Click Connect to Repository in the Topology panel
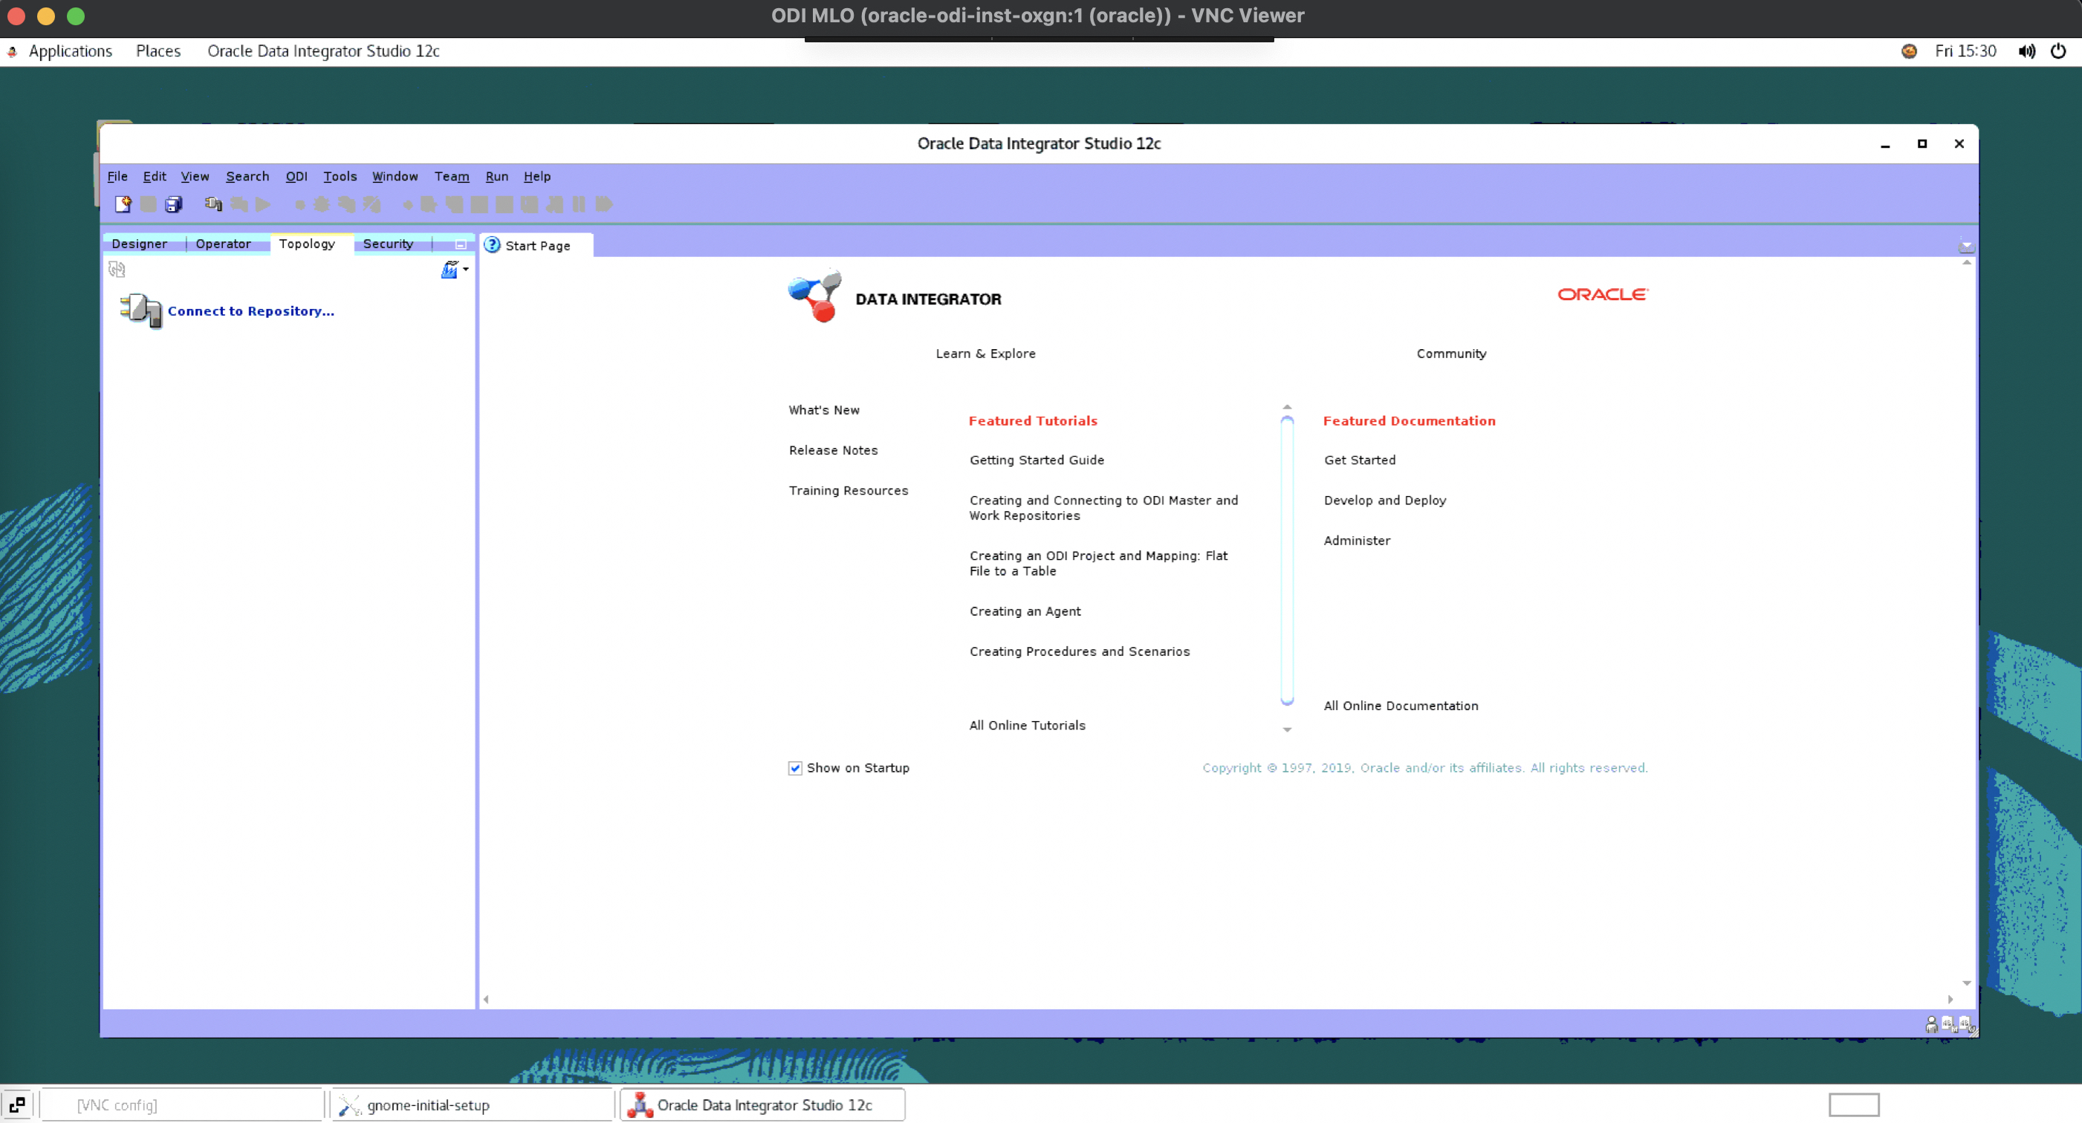The height and width of the screenshot is (1123, 2082). [x=250, y=310]
